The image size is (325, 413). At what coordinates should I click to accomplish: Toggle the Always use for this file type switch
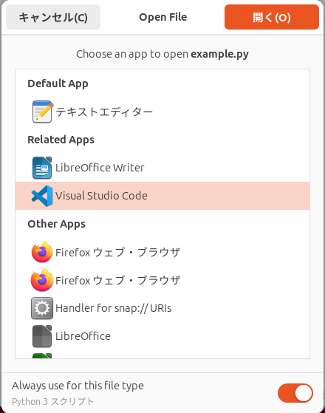click(x=295, y=393)
